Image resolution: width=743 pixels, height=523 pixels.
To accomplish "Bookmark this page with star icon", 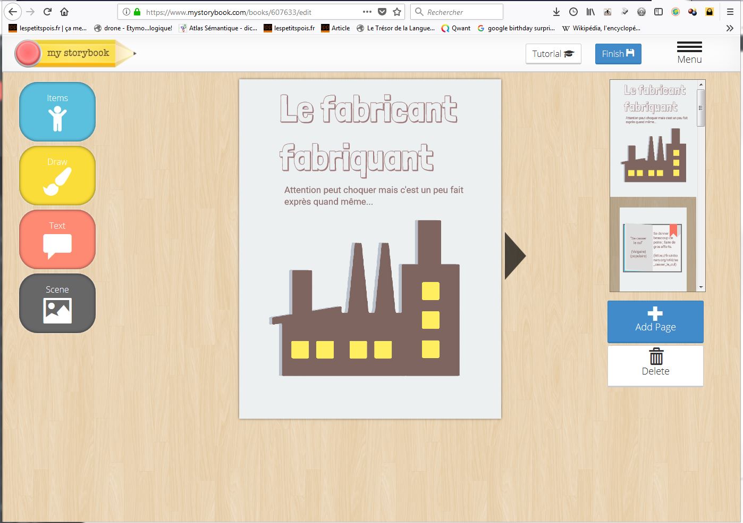I will (397, 12).
